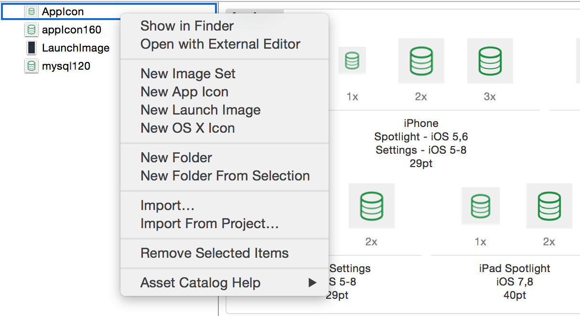
Task: Expand the Asset Catalog Help submenu arrow
Action: click(312, 283)
